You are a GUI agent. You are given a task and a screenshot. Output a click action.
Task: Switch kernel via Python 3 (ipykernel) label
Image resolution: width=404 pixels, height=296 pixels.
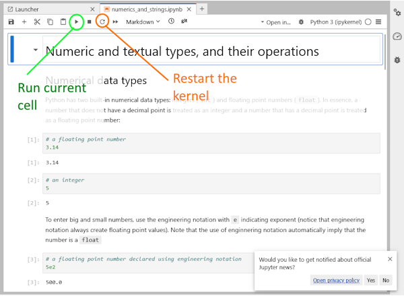336,22
